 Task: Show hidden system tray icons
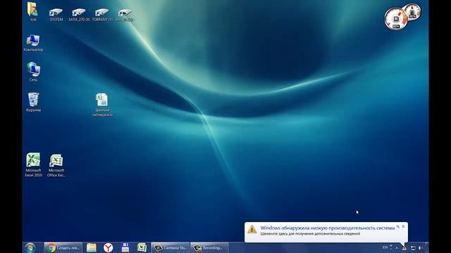397,248
